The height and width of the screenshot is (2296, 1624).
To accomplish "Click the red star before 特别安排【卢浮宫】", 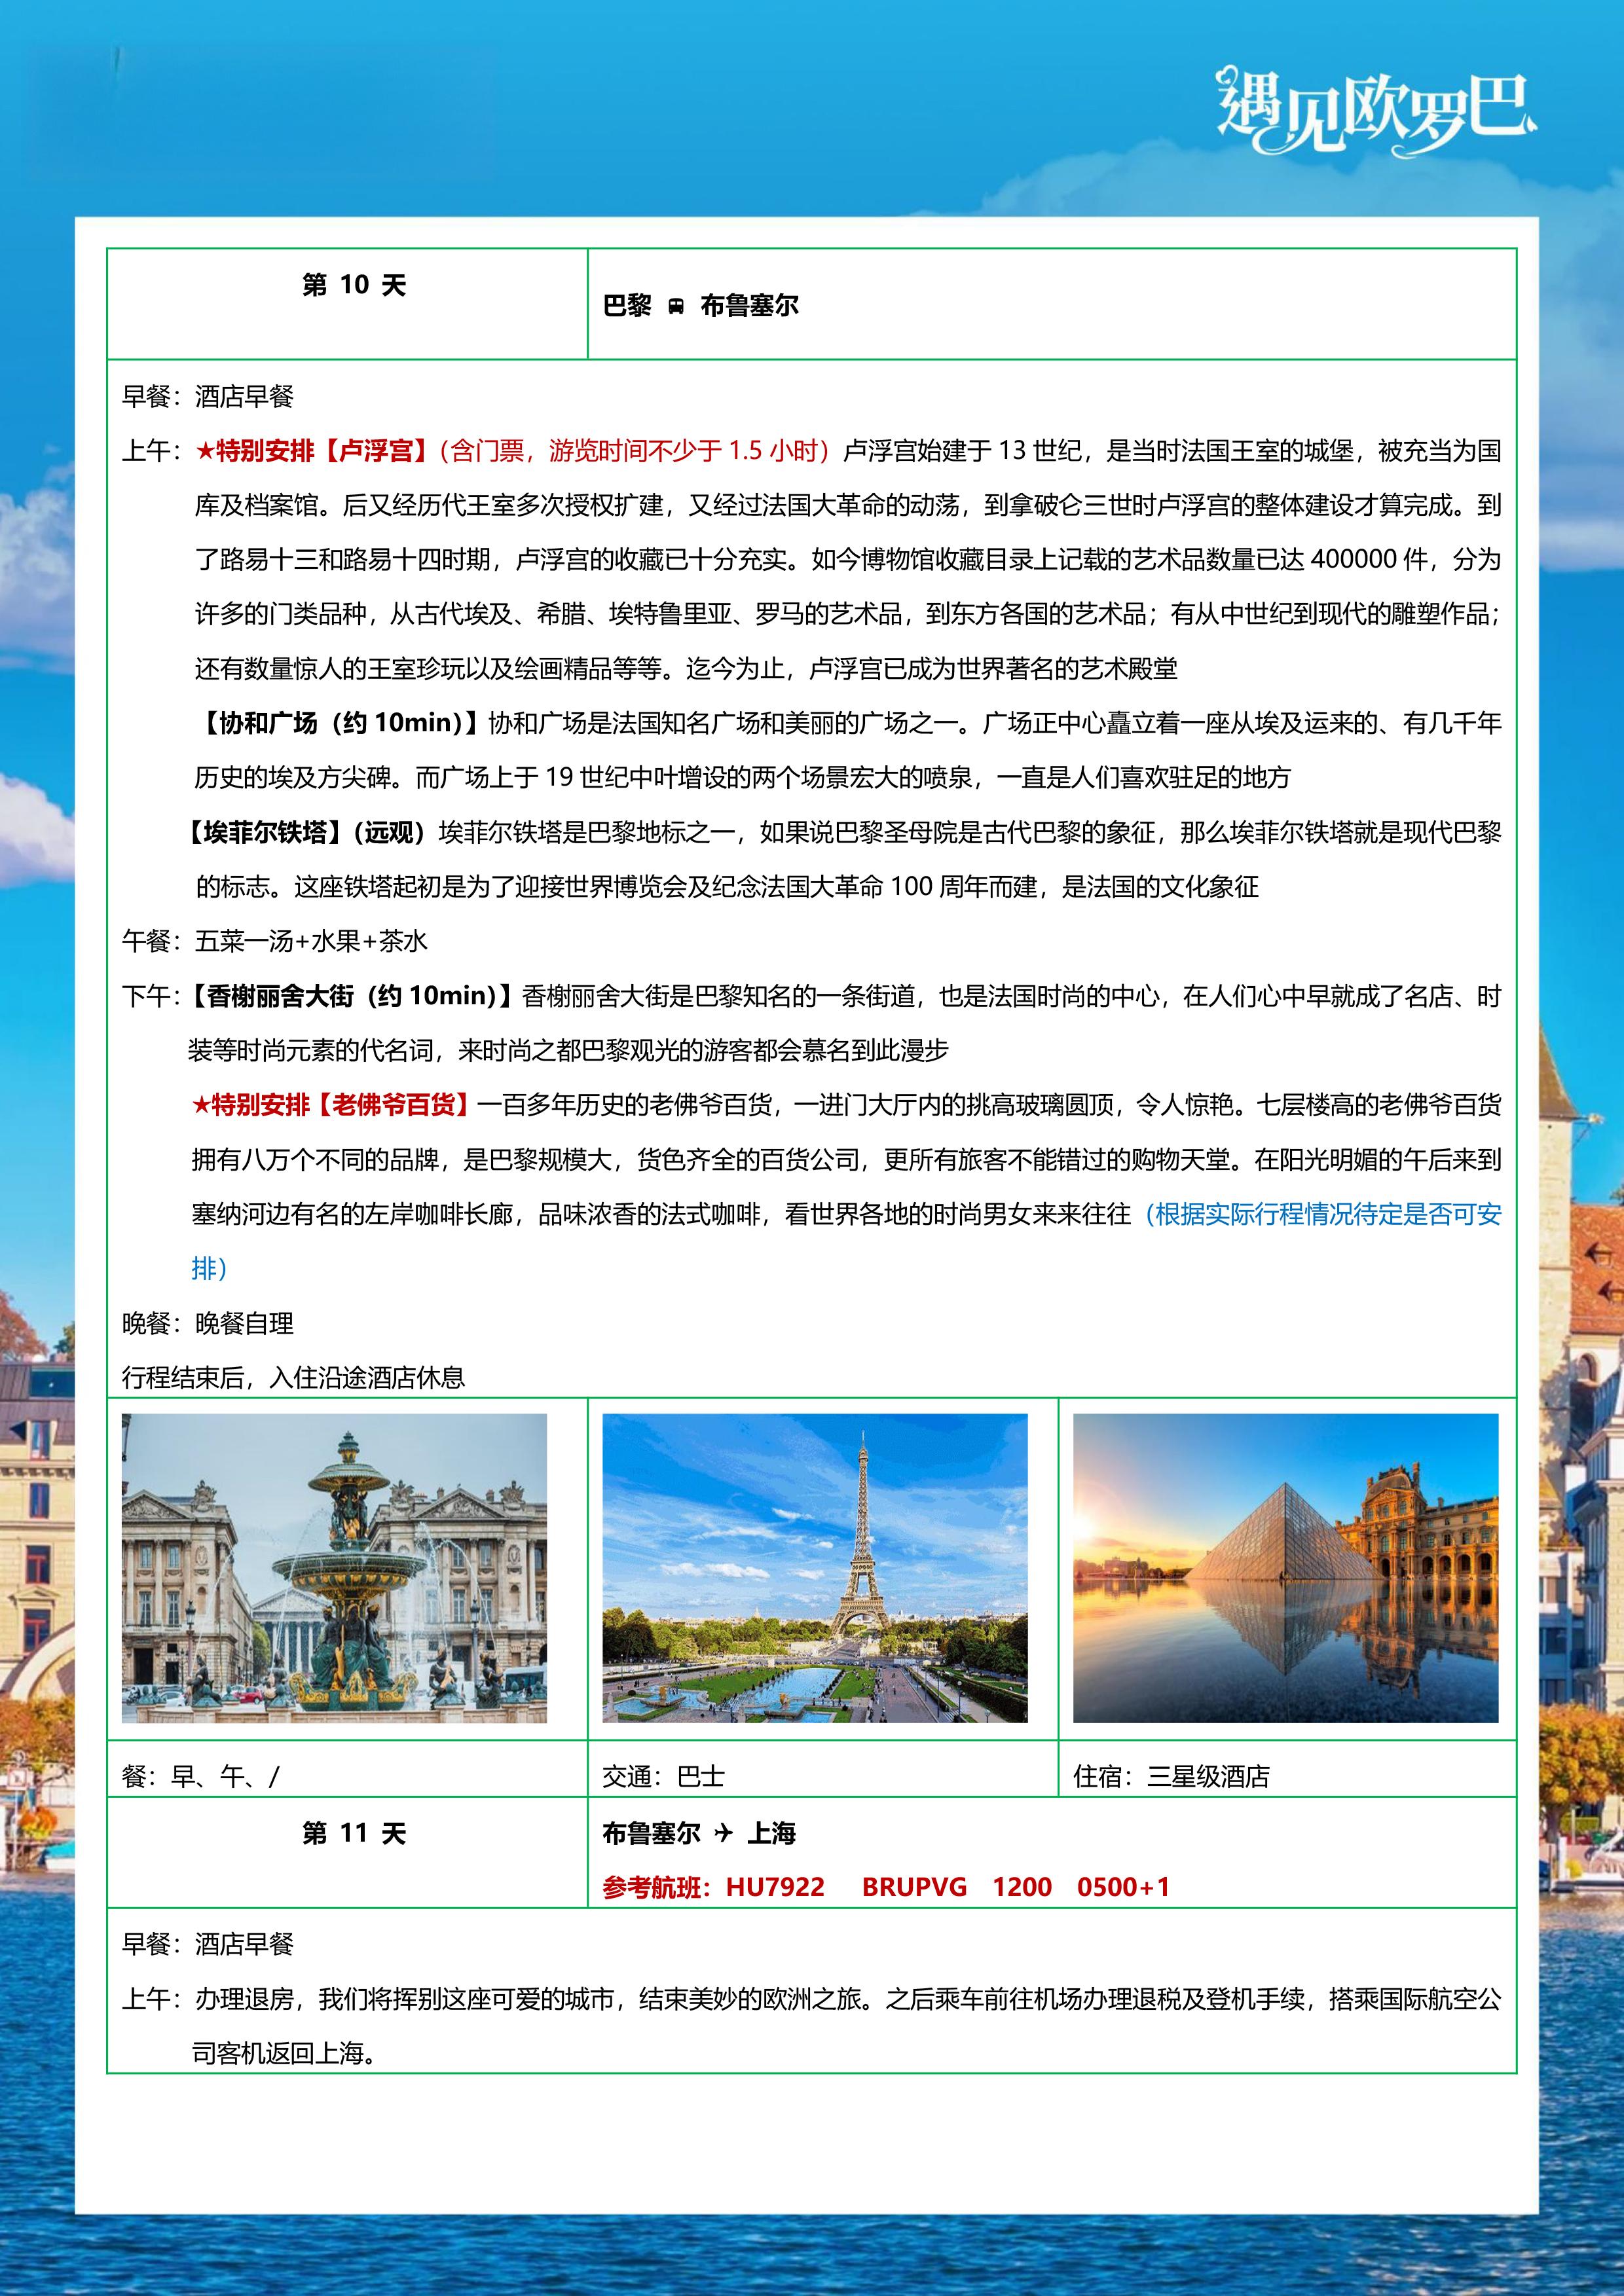I will coord(204,451).
